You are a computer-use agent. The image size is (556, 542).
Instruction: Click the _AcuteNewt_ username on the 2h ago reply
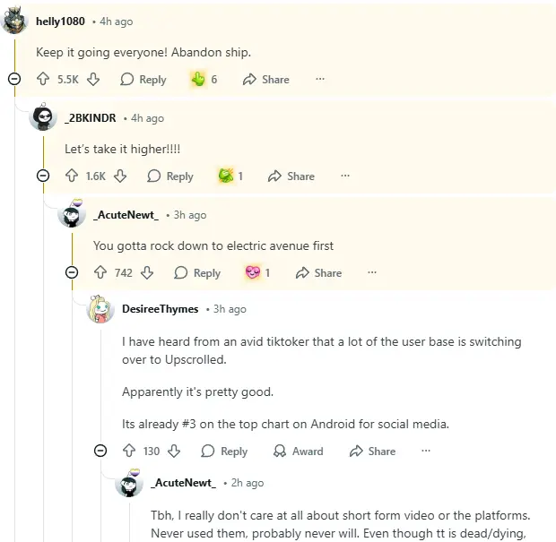pos(183,483)
